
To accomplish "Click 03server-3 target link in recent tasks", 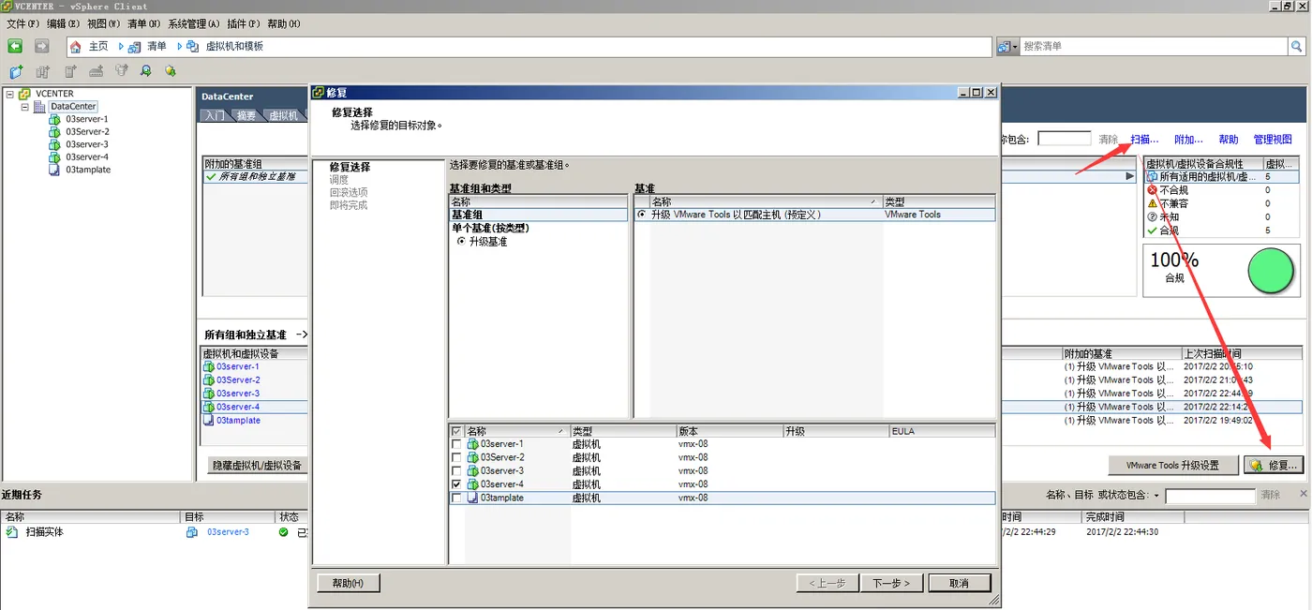I will coord(228,532).
